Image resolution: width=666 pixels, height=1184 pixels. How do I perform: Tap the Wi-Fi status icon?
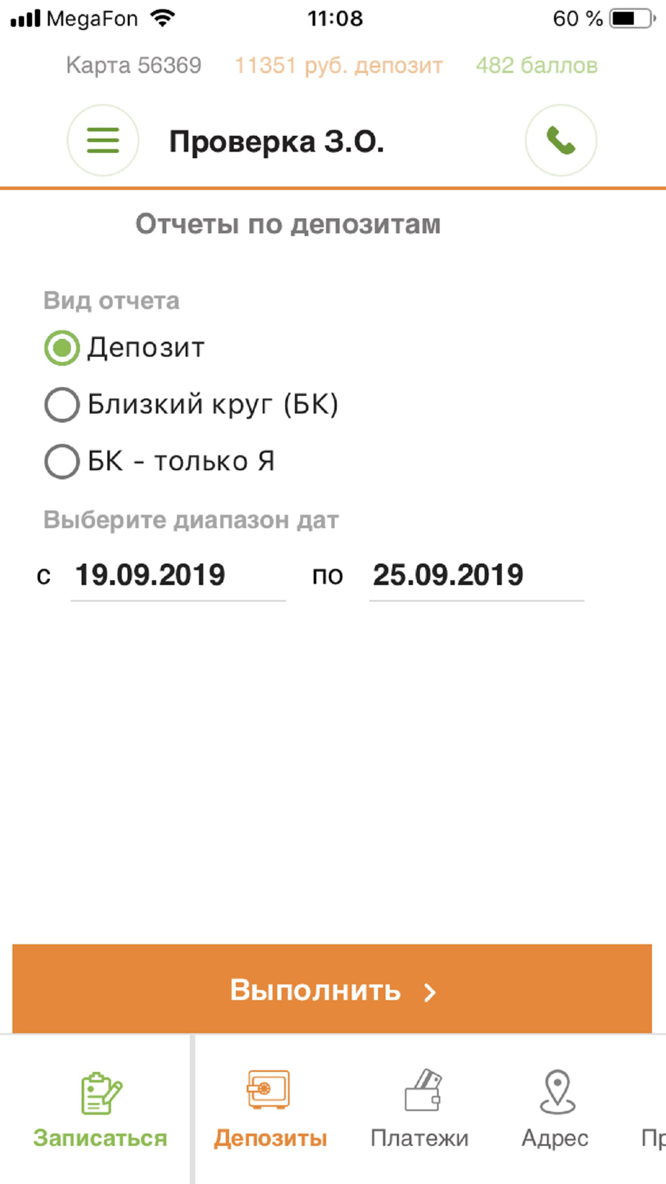[x=163, y=18]
